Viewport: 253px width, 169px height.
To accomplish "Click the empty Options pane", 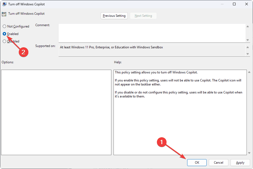I will 56,112.
